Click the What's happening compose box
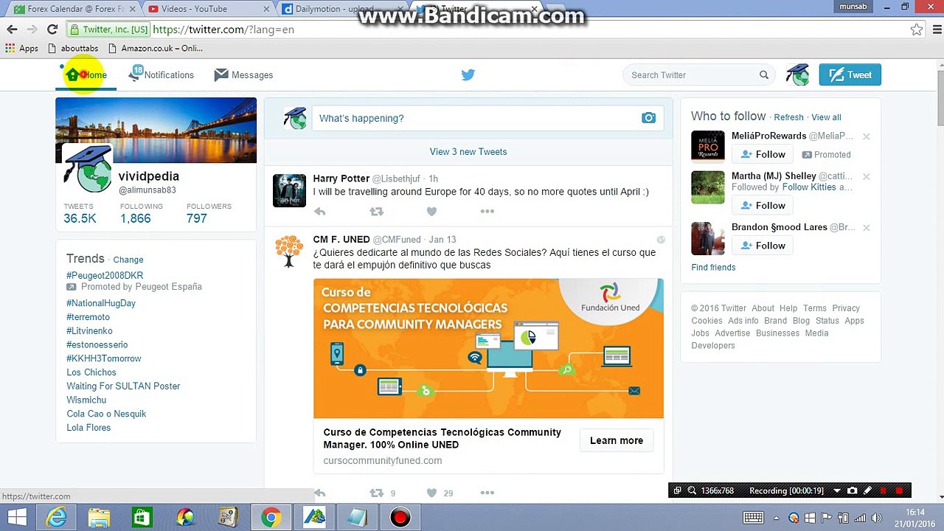This screenshot has height=531, width=944. (487, 118)
